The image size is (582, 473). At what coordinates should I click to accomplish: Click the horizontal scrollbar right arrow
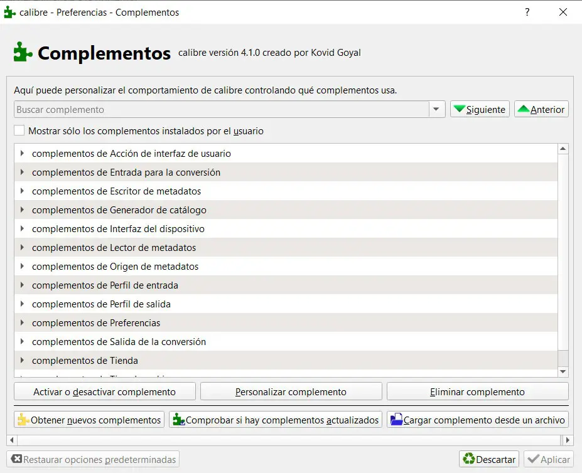coord(568,440)
